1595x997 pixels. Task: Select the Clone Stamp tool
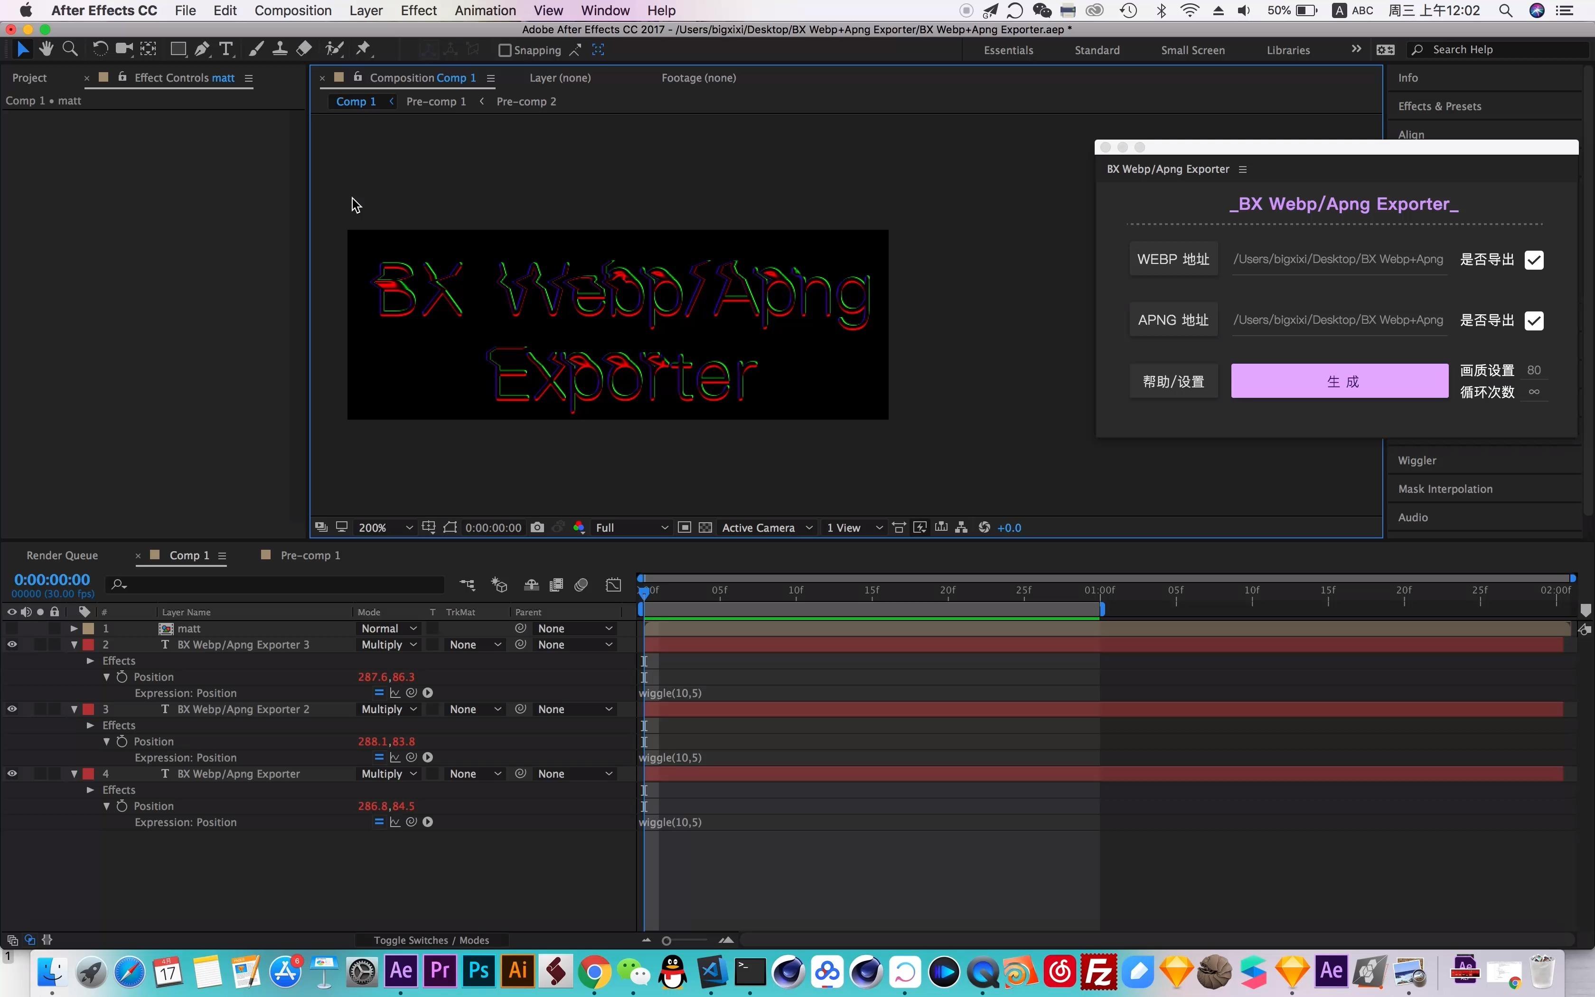(280, 49)
